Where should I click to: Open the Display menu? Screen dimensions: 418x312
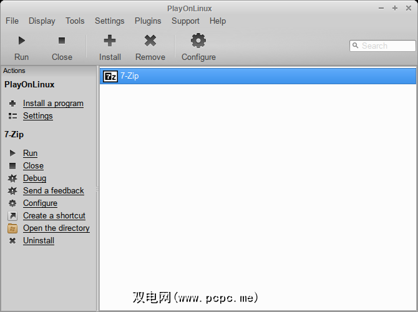(42, 21)
